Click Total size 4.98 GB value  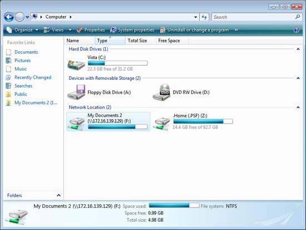[x=156, y=220]
